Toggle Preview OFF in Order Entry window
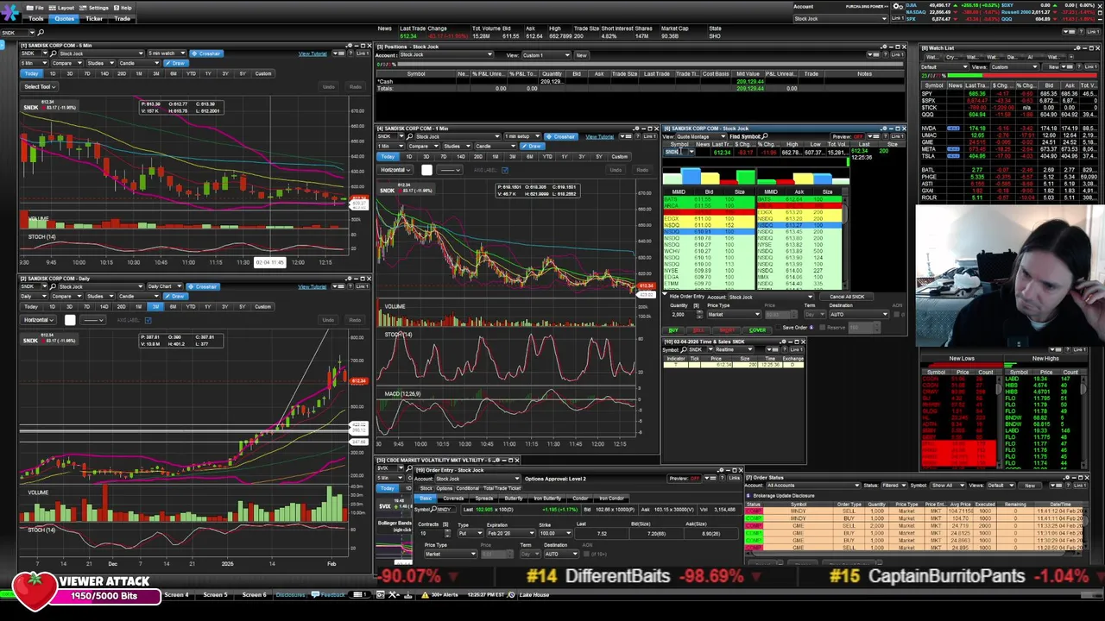Screen dimensions: 1105x621 (x=685, y=478)
